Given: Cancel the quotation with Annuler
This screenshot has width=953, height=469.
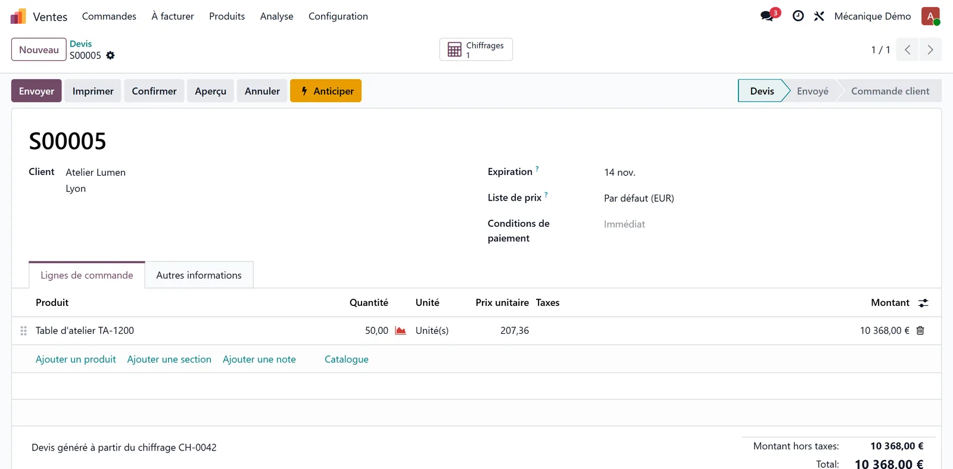Looking at the screenshot, I should pyautogui.click(x=262, y=90).
